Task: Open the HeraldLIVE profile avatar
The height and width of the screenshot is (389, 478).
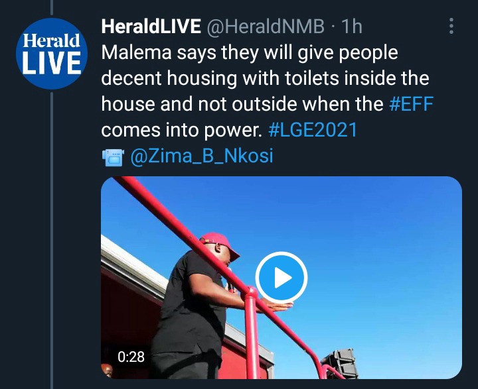Action: 52,54
